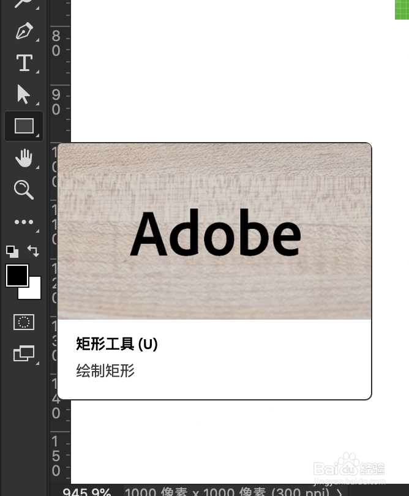Expand the status bar info arrow
The height and width of the screenshot is (496, 409).
(x=339, y=492)
